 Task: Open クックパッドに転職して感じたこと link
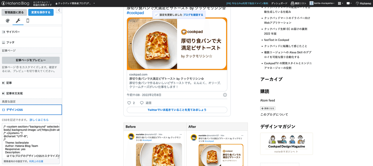pos(286,46)
